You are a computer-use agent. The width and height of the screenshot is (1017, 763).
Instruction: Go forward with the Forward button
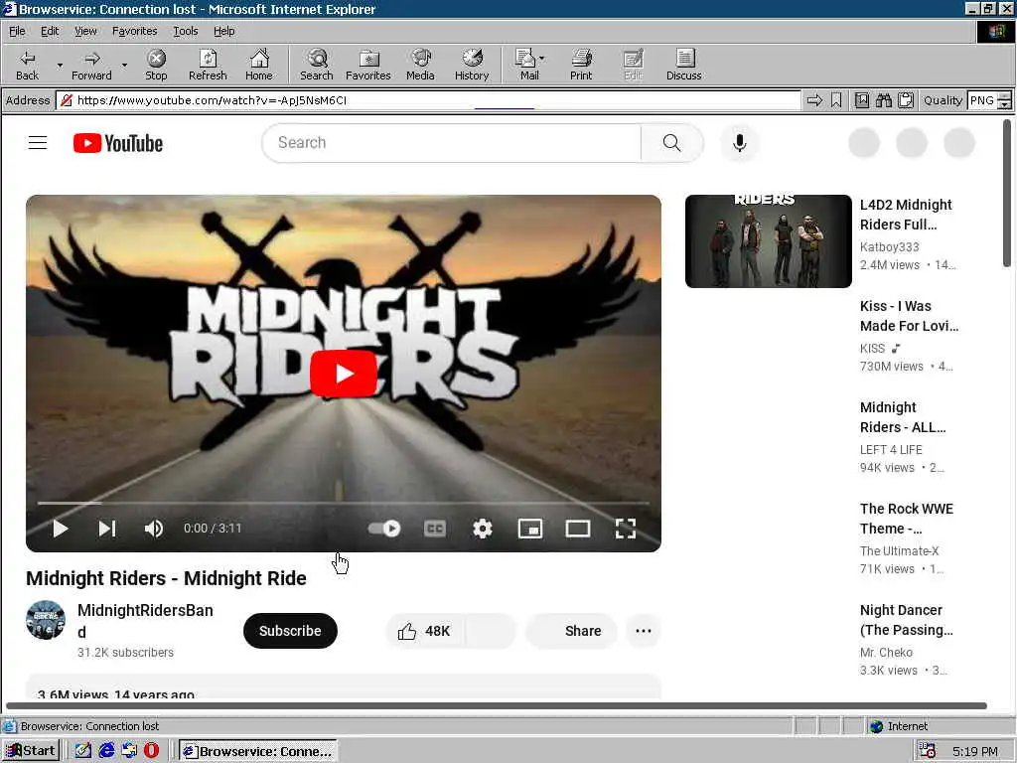click(x=91, y=65)
